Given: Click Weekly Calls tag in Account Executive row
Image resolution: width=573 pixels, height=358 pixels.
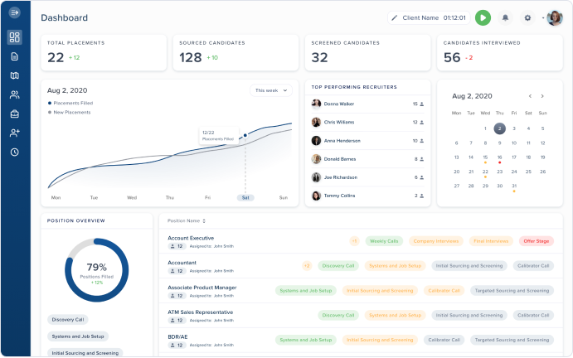Looking at the screenshot, I should click(384, 241).
